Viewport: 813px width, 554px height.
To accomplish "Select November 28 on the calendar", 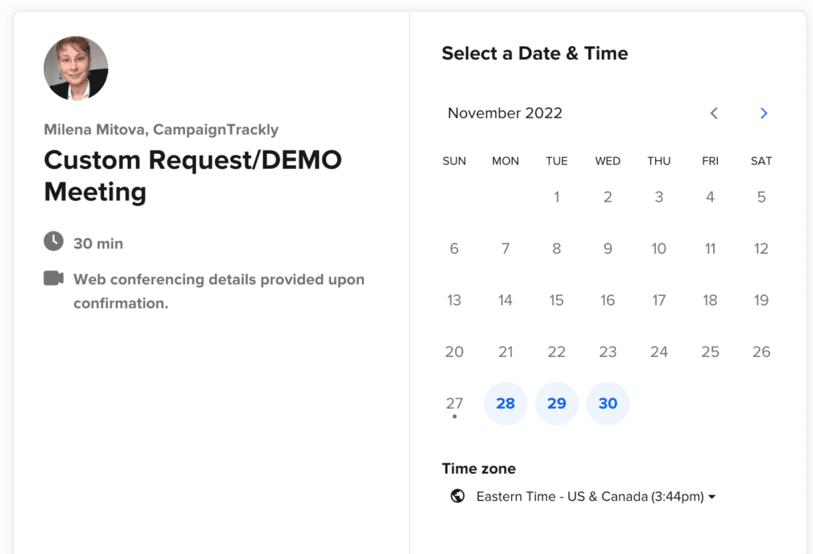I will click(506, 403).
